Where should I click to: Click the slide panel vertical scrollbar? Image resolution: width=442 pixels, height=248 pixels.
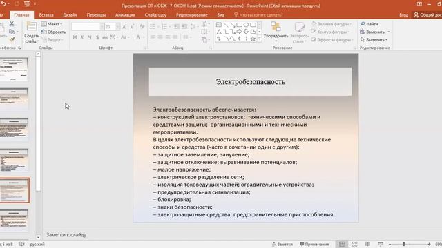38,124
